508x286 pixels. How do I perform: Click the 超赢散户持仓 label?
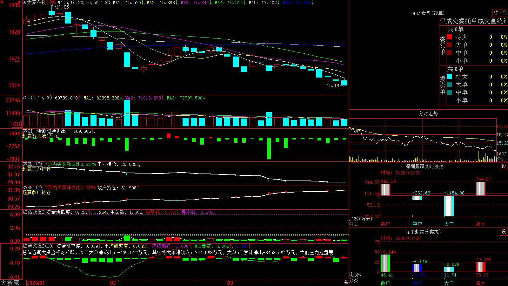pyautogui.click(x=37, y=193)
